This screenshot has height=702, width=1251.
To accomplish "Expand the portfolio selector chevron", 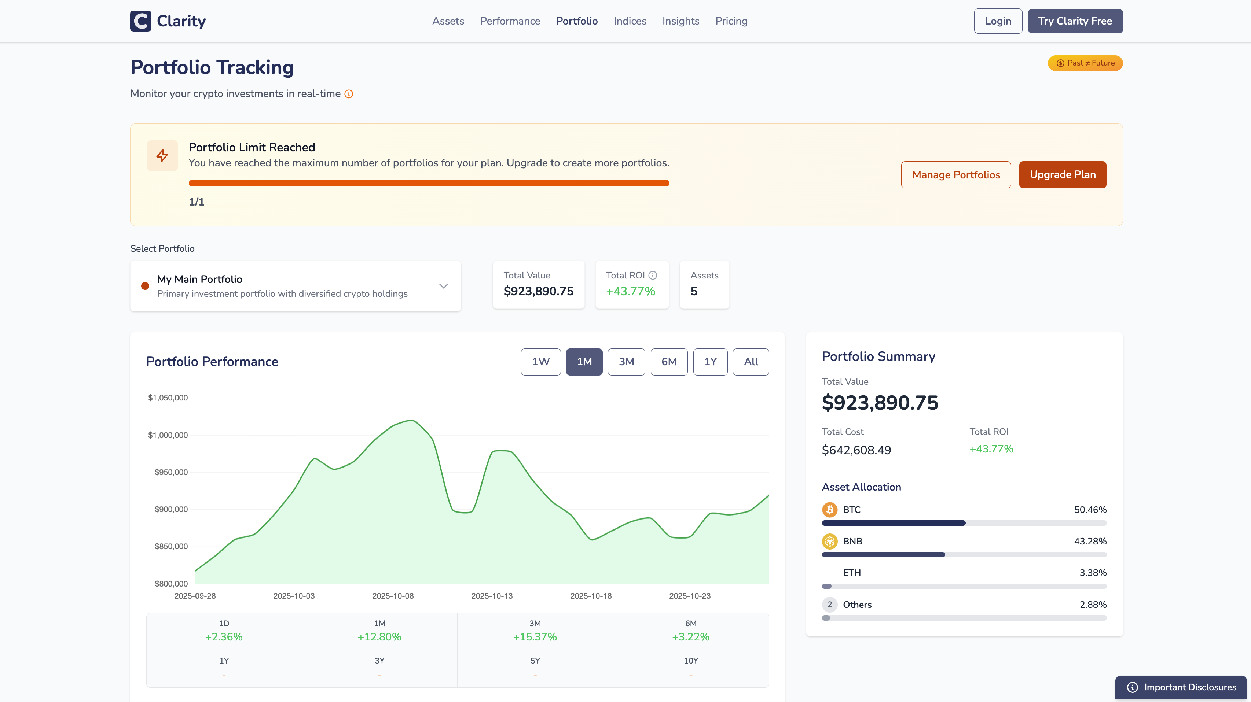I will pyautogui.click(x=443, y=286).
